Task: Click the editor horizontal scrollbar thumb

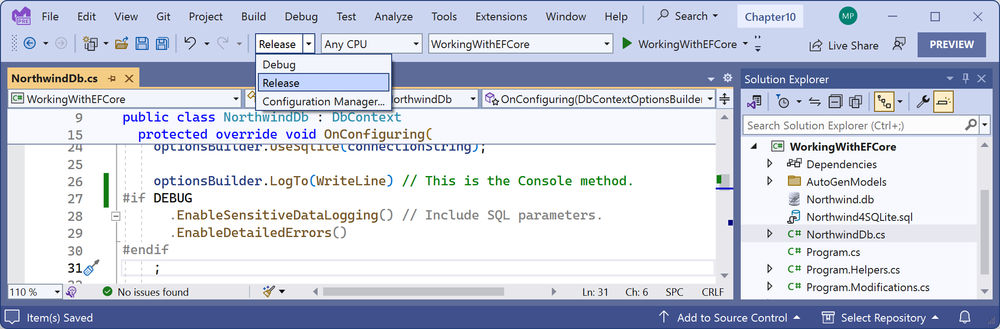Action: pyautogui.click(x=413, y=292)
